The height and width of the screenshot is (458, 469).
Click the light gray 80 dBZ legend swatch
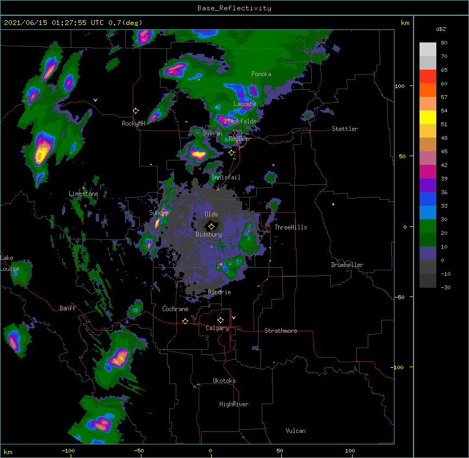428,49
